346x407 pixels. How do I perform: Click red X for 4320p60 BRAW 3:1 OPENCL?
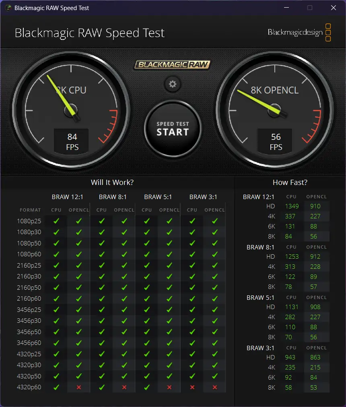214,387
